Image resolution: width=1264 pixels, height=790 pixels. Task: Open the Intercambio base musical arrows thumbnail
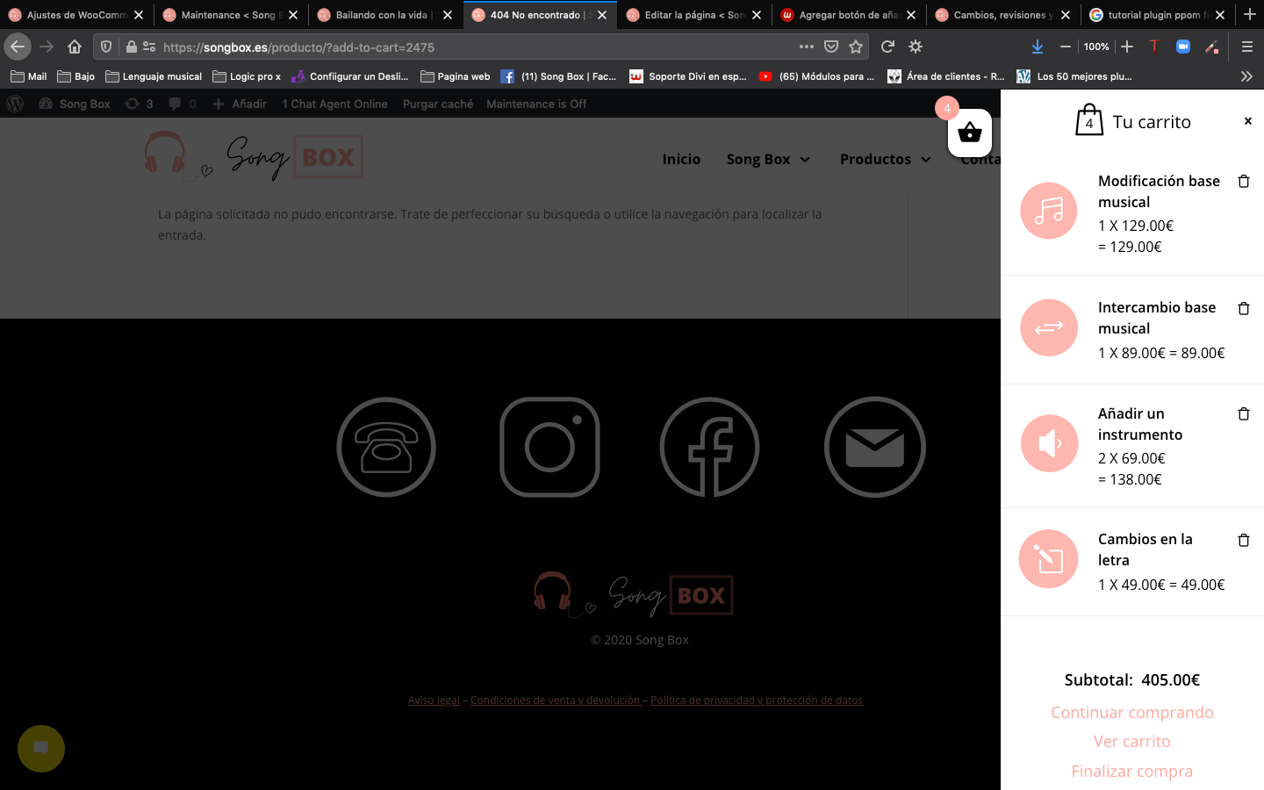pos(1049,327)
